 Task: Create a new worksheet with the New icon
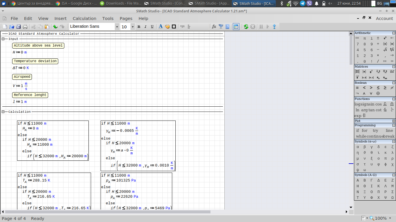(x=5, y=27)
